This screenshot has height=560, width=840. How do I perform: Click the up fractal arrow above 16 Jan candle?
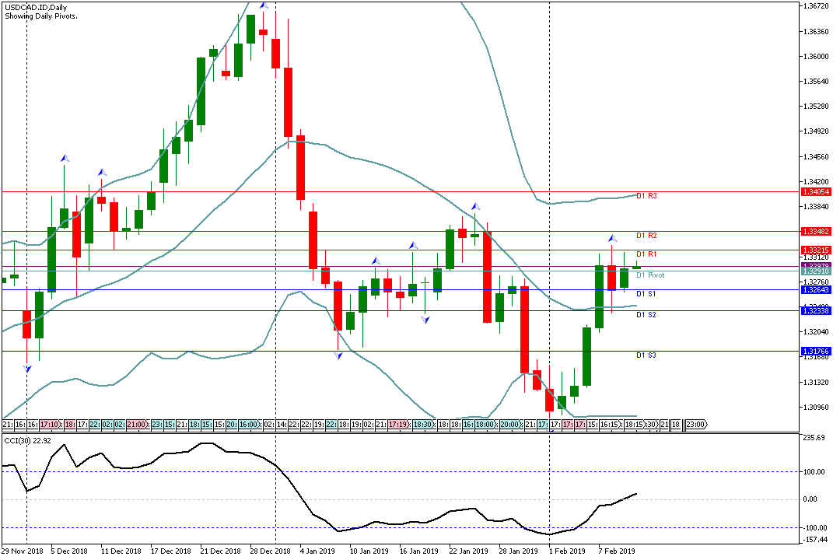[413, 246]
